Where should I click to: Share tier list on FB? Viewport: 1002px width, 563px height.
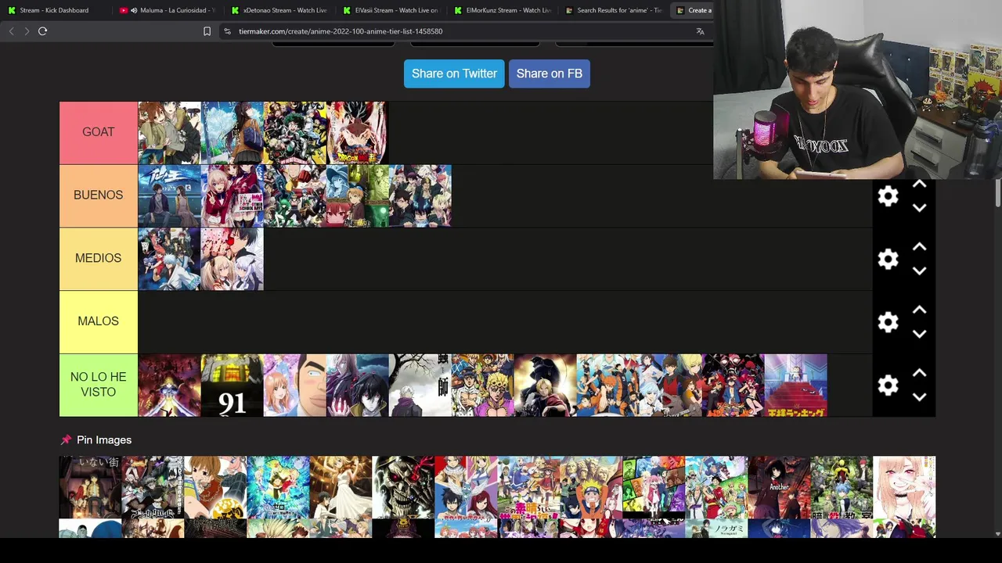[549, 74]
